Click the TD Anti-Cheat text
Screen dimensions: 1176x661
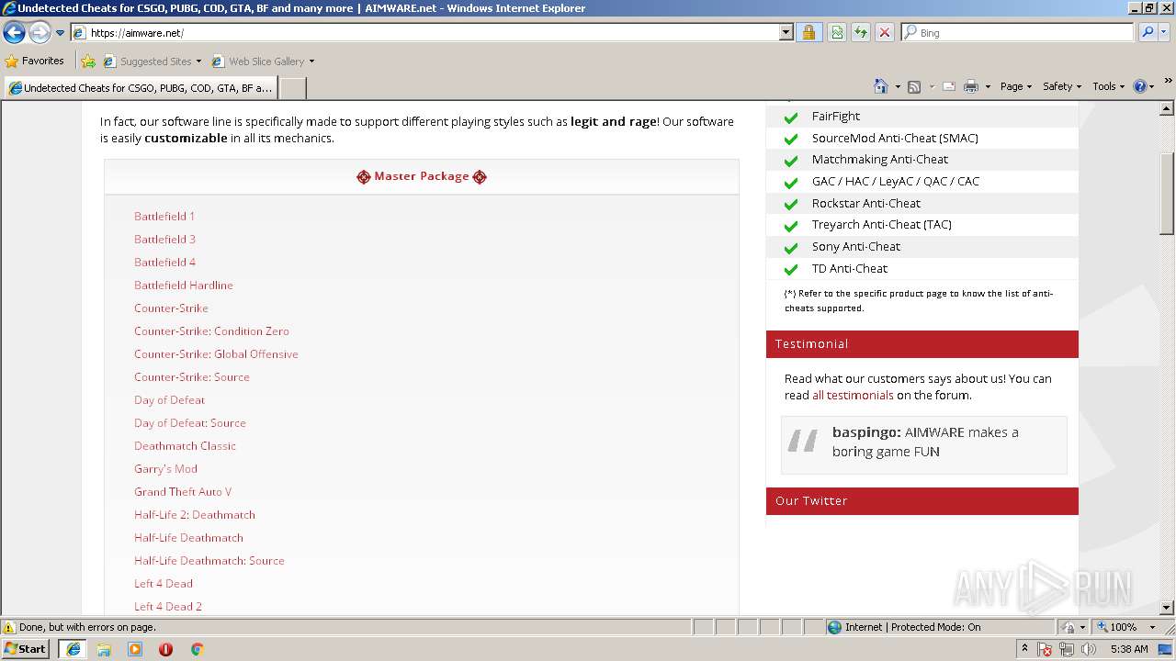[850, 269]
